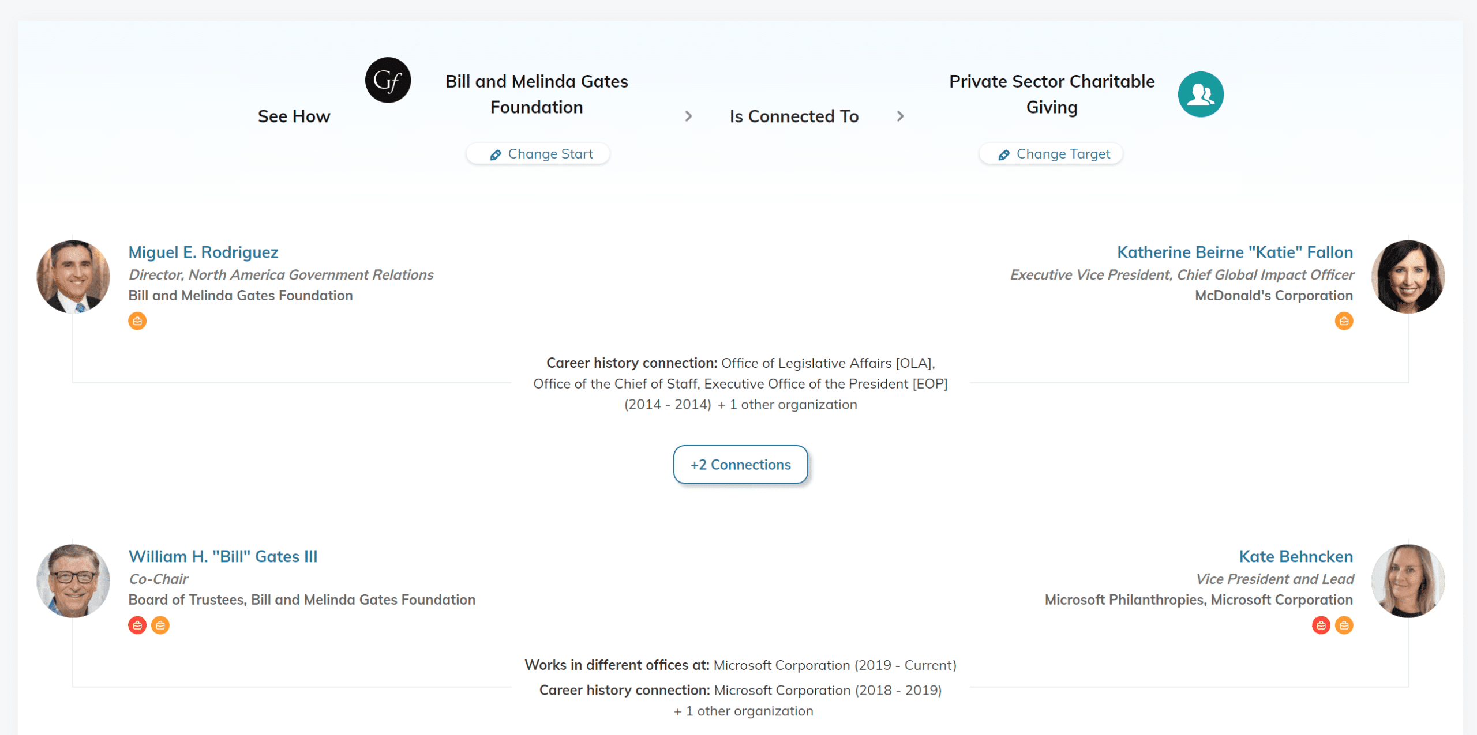Click orange briefcase icon under Katie Fallon
The image size is (1477, 735).
[x=1344, y=321]
